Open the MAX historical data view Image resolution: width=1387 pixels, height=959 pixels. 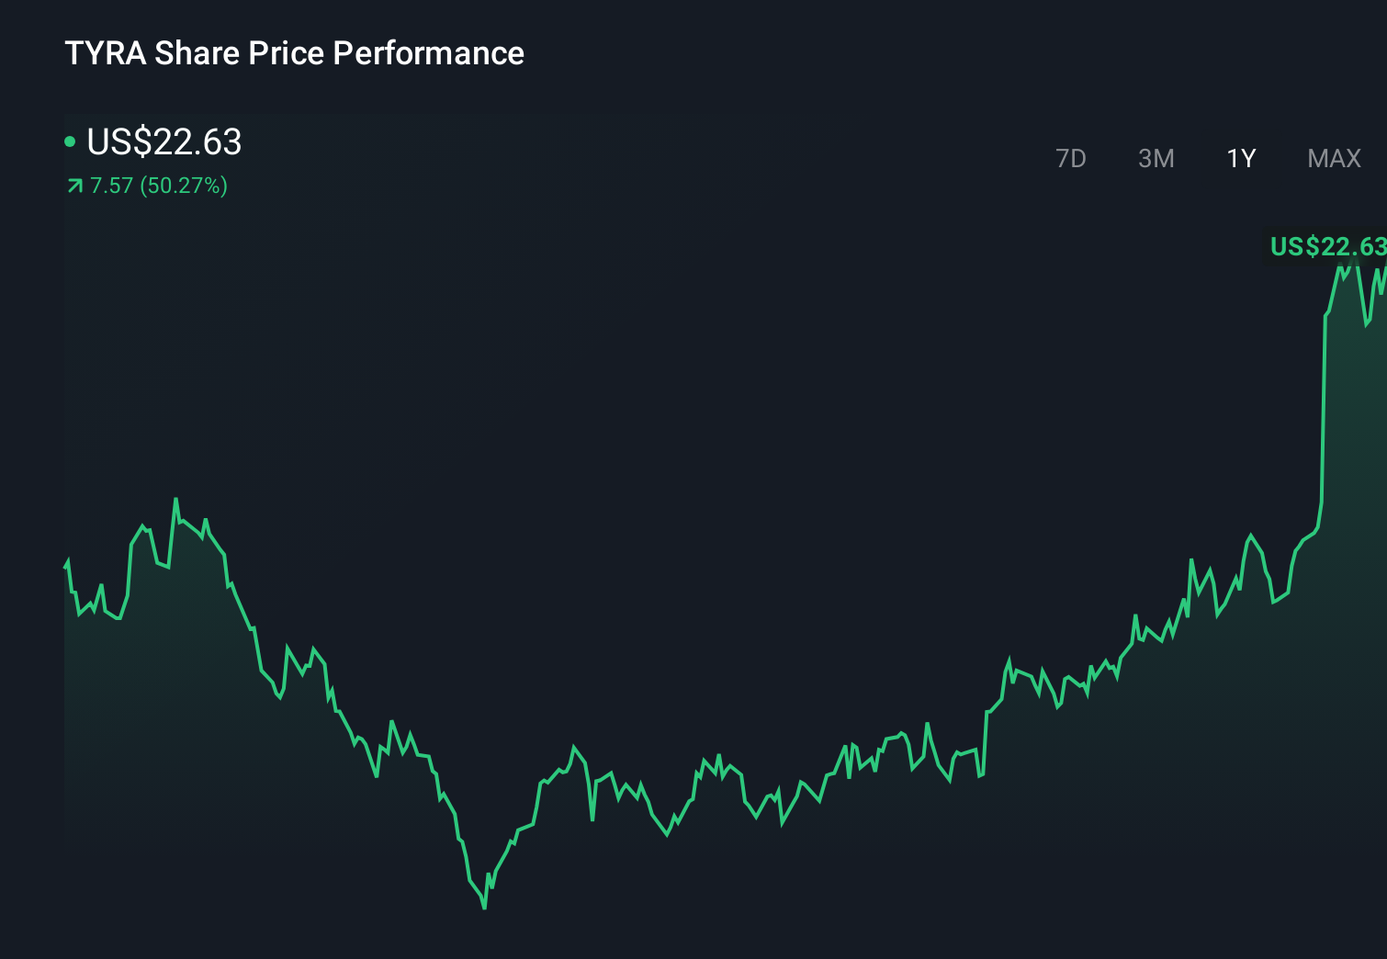point(1333,158)
